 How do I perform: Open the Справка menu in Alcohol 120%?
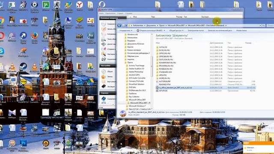(x=129, y=13)
